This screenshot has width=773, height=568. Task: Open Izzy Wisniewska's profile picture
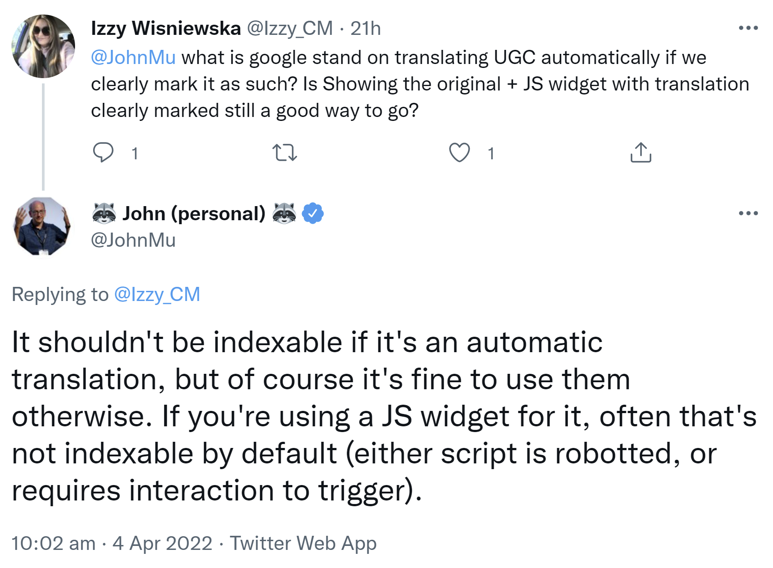[43, 46]
